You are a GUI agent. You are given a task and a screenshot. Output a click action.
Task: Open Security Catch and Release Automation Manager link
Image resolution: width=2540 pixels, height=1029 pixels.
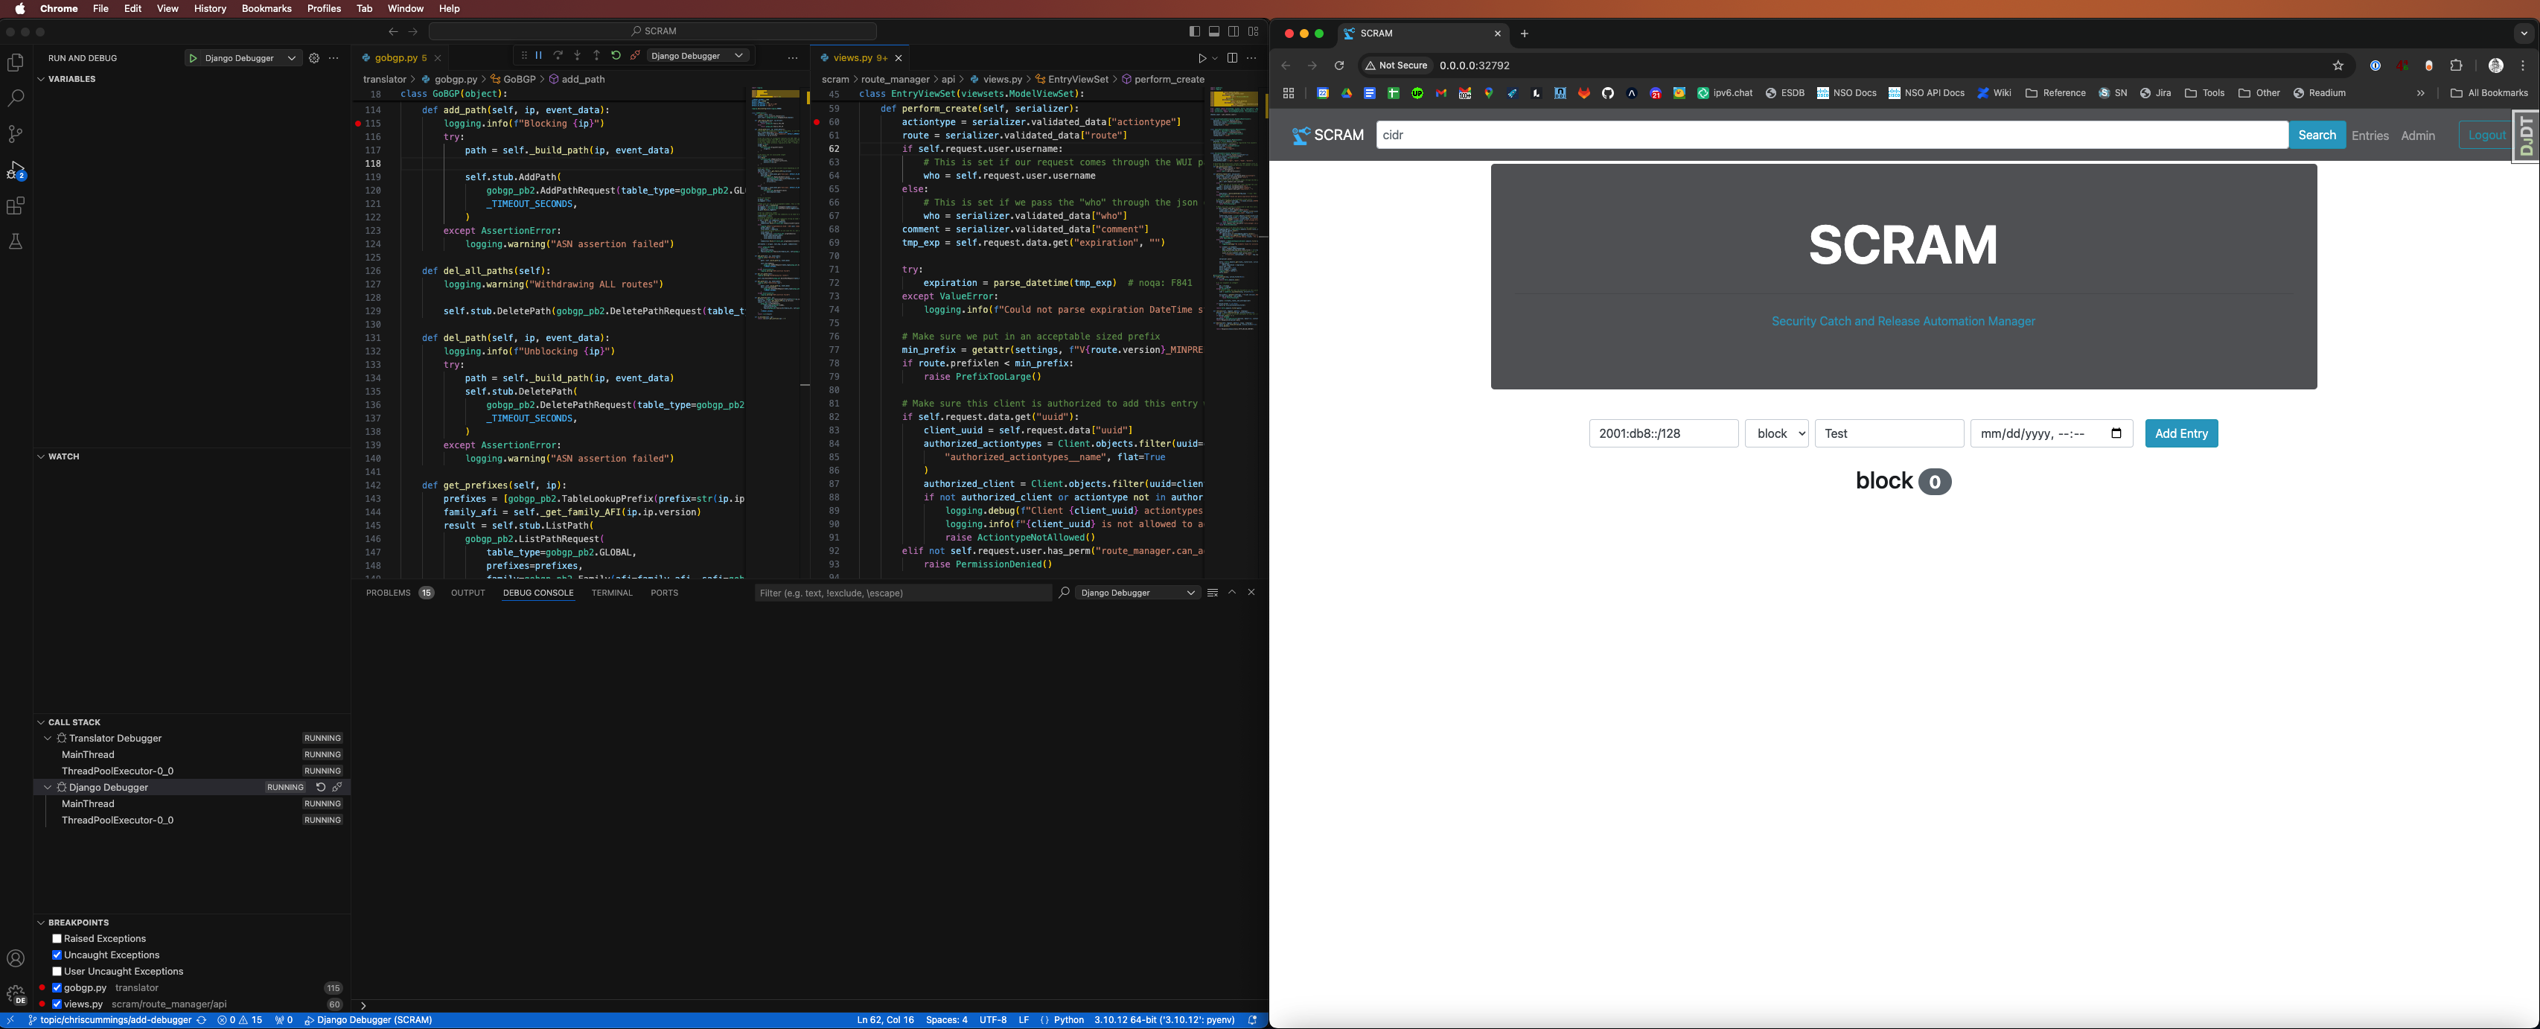click(x=1902, y=322)
